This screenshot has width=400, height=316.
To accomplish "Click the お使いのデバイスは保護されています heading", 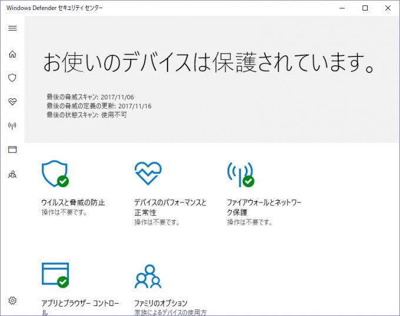I will point(209,62).
